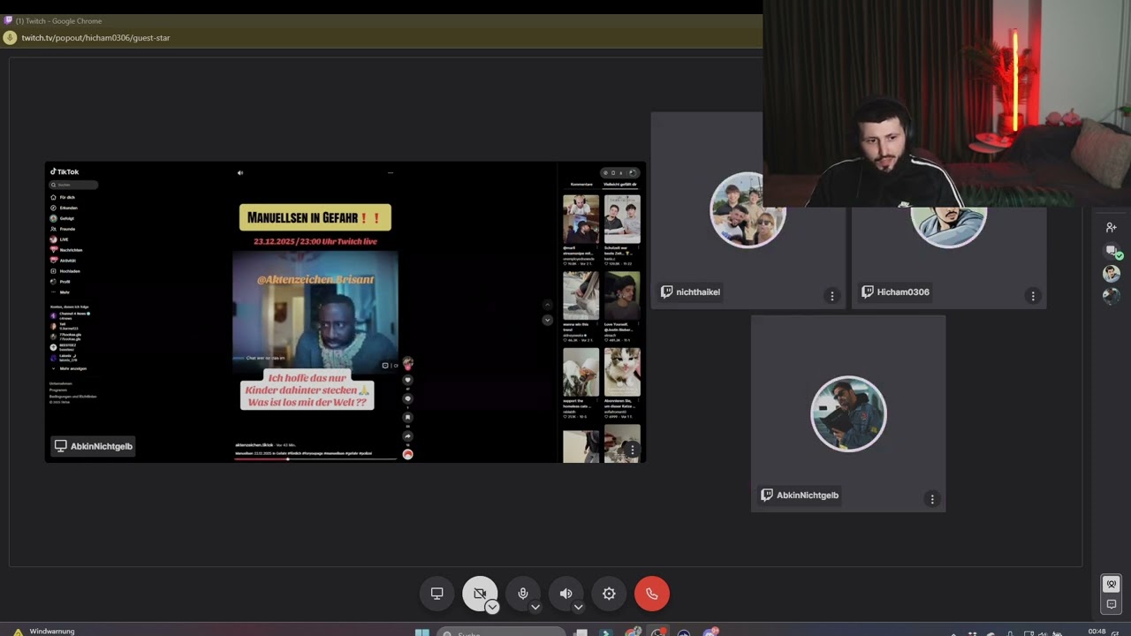The width and height of the screenshot is (1131, 636).
Task: Click the address bar URL
Action: click(x=95, y=38)
